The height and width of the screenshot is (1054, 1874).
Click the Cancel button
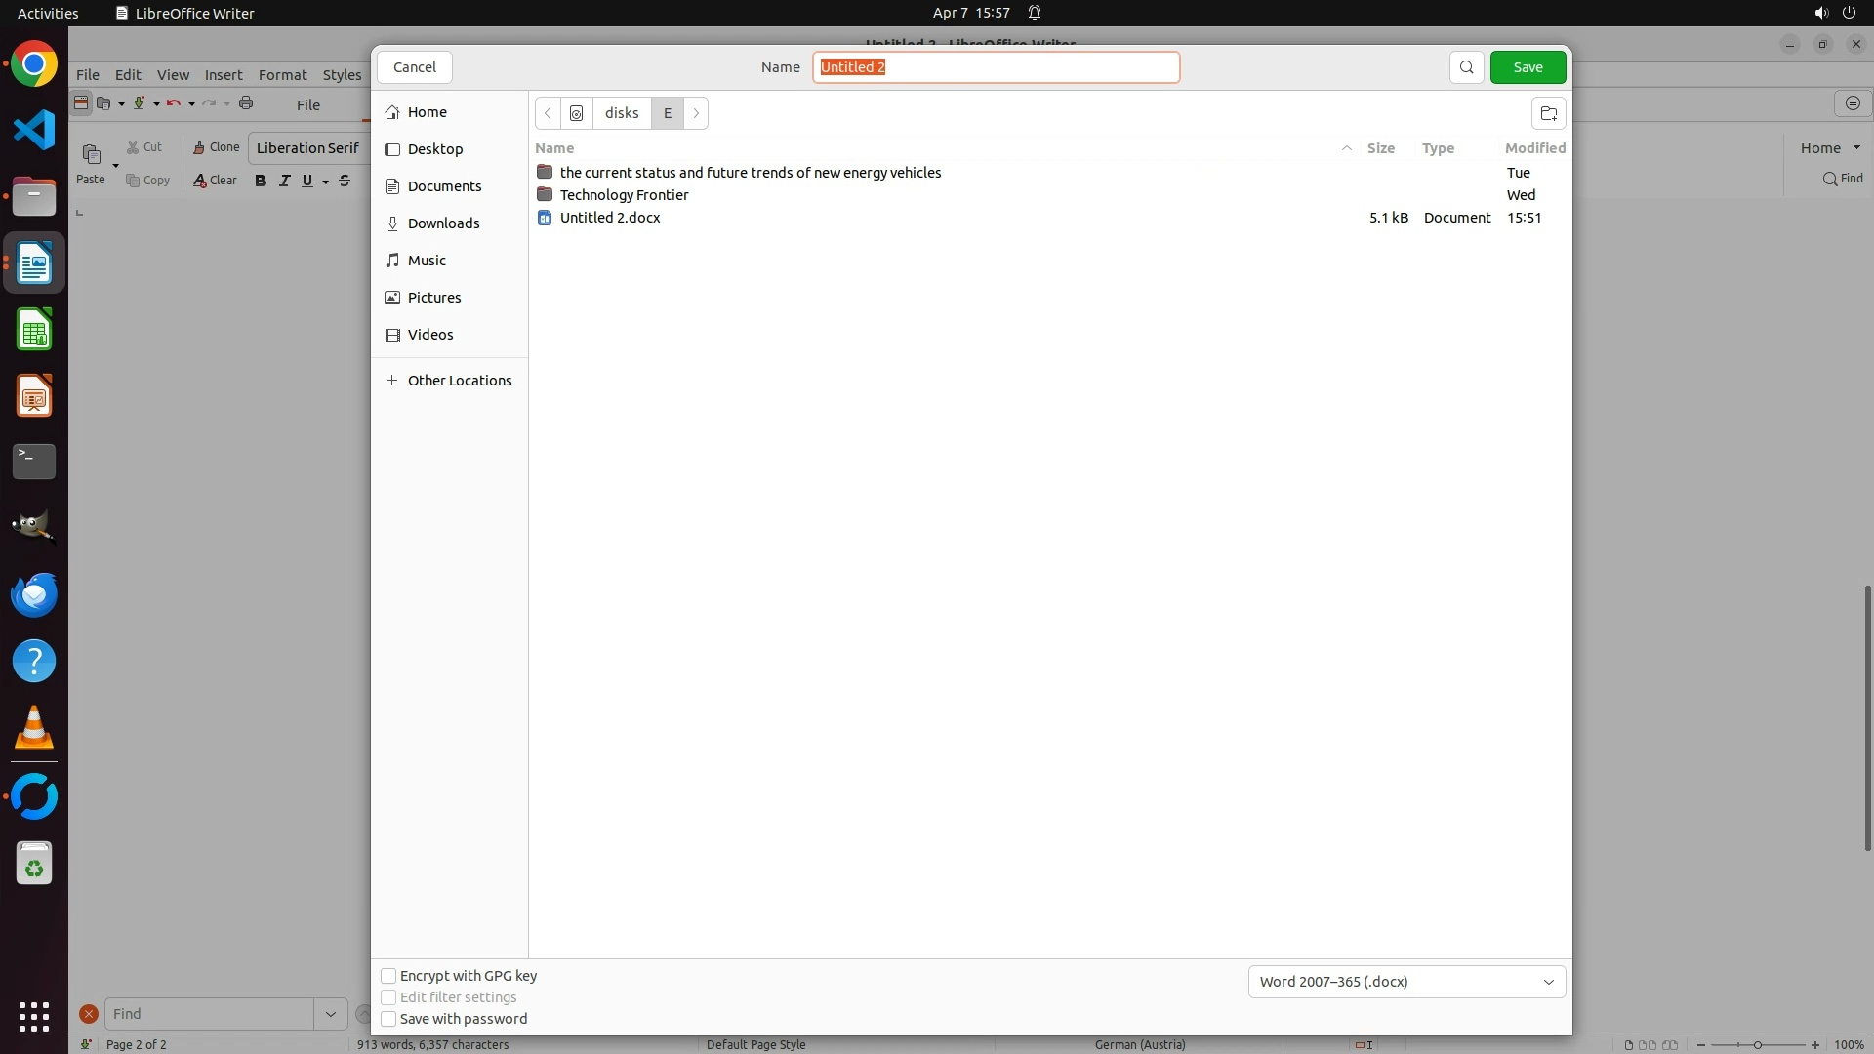(415, 67)
